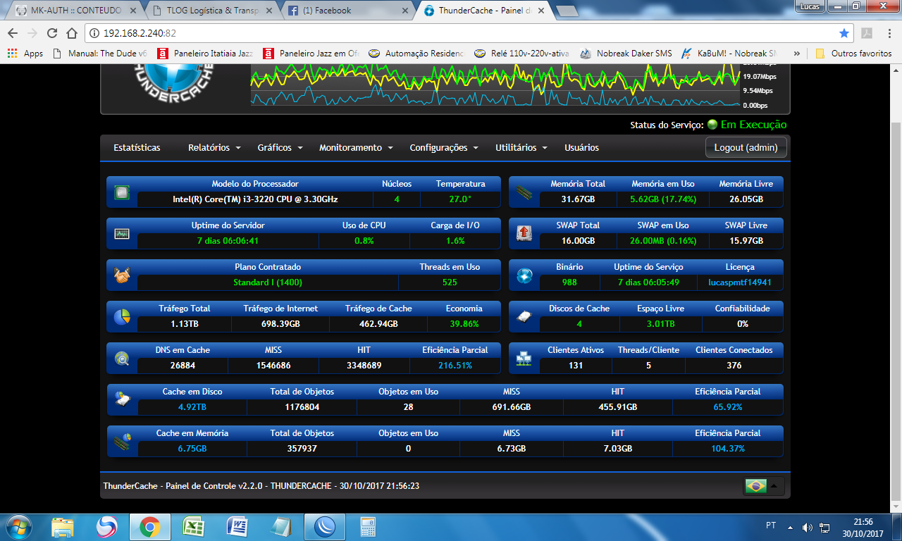The width and height of the screenshot is (902, 541).
Task: Click the processor chip icon beside Modelo do Processador
Action: [122, 192]
